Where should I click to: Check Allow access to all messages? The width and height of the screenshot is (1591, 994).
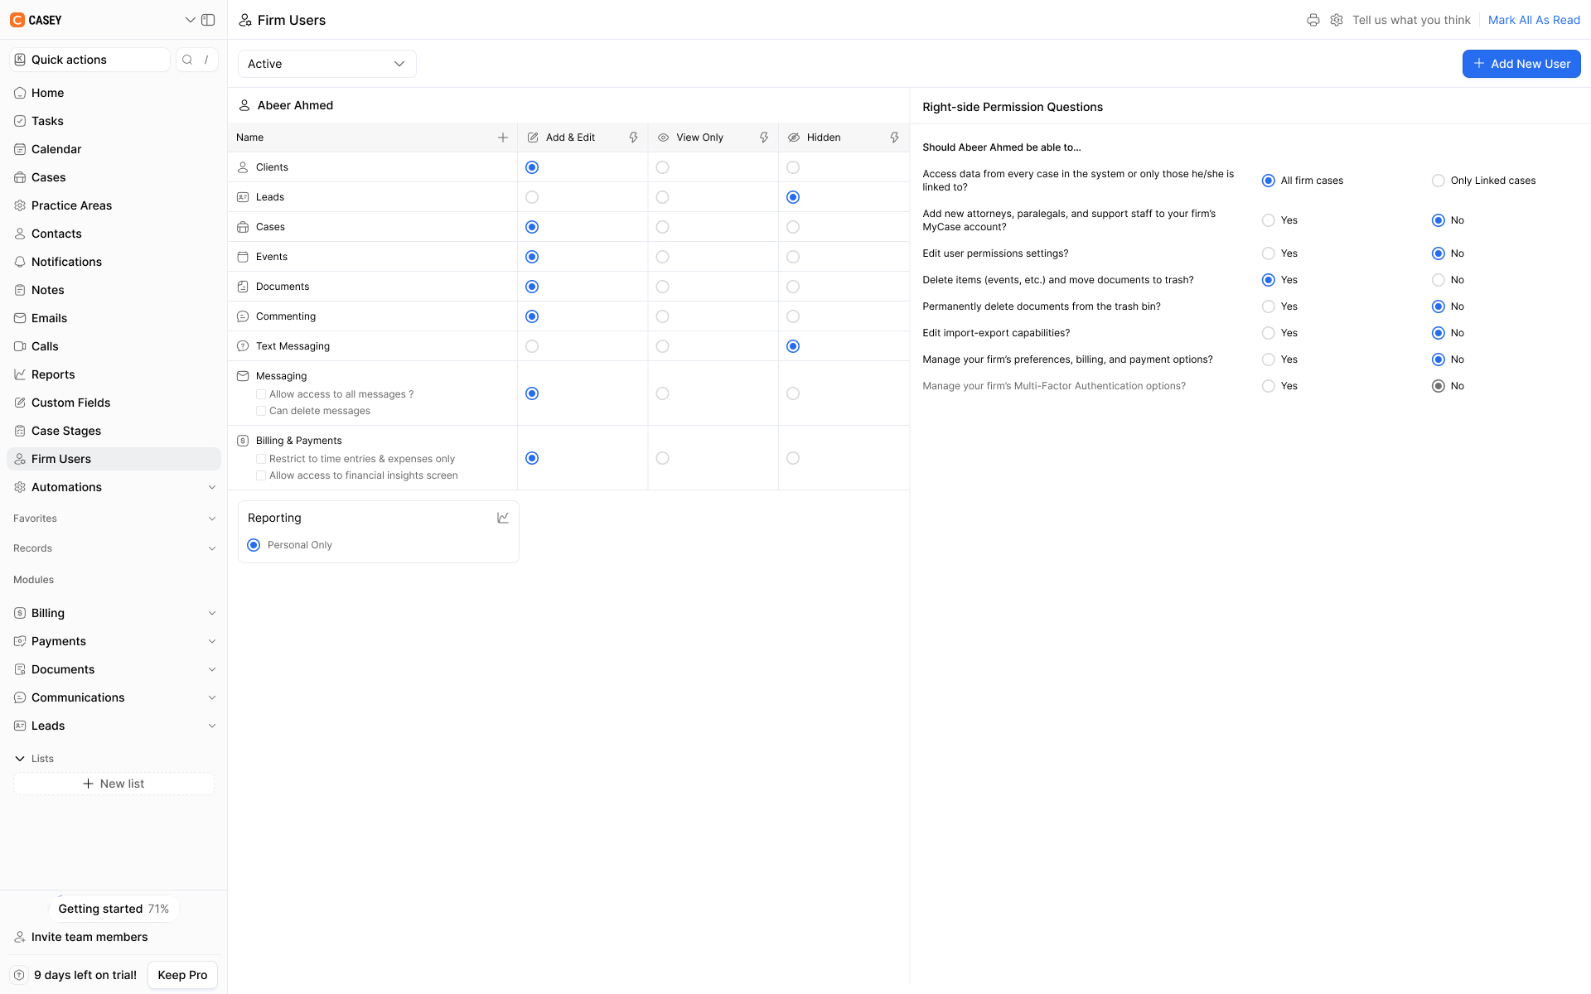coord(261,394)
